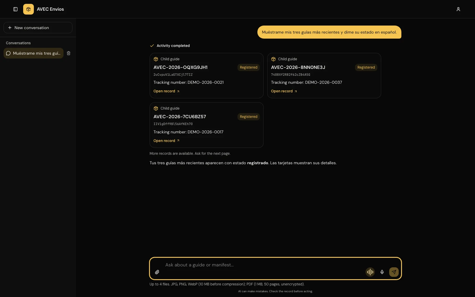Viewport: 475px width, 297px height.
Task: Start a New conversation
Action: [x=38, y=28]
